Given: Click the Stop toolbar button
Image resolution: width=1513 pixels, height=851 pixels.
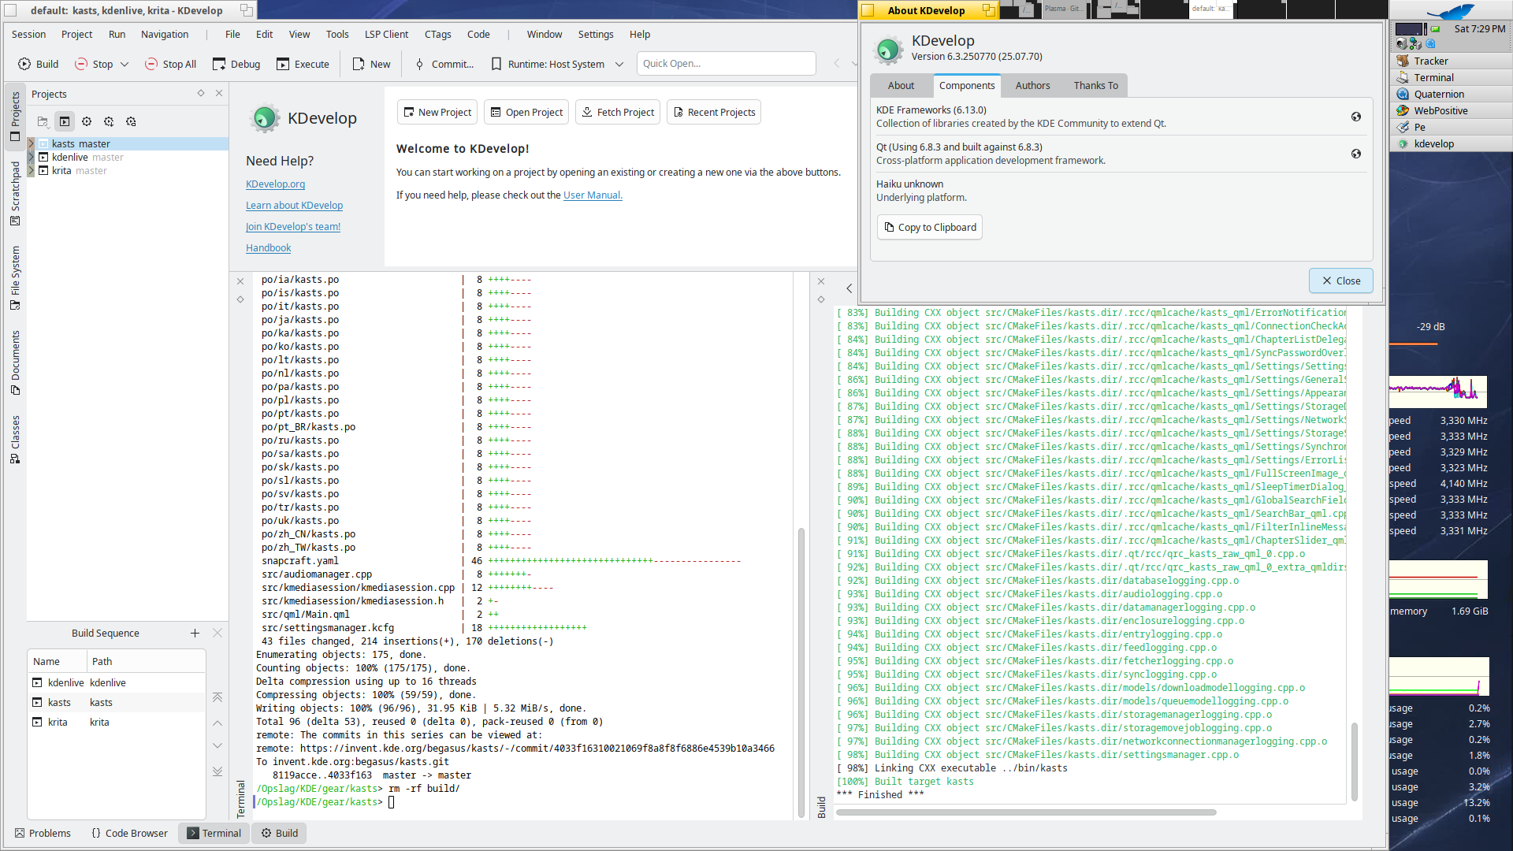Looking at the screenshot, I should tap(94, 64).
